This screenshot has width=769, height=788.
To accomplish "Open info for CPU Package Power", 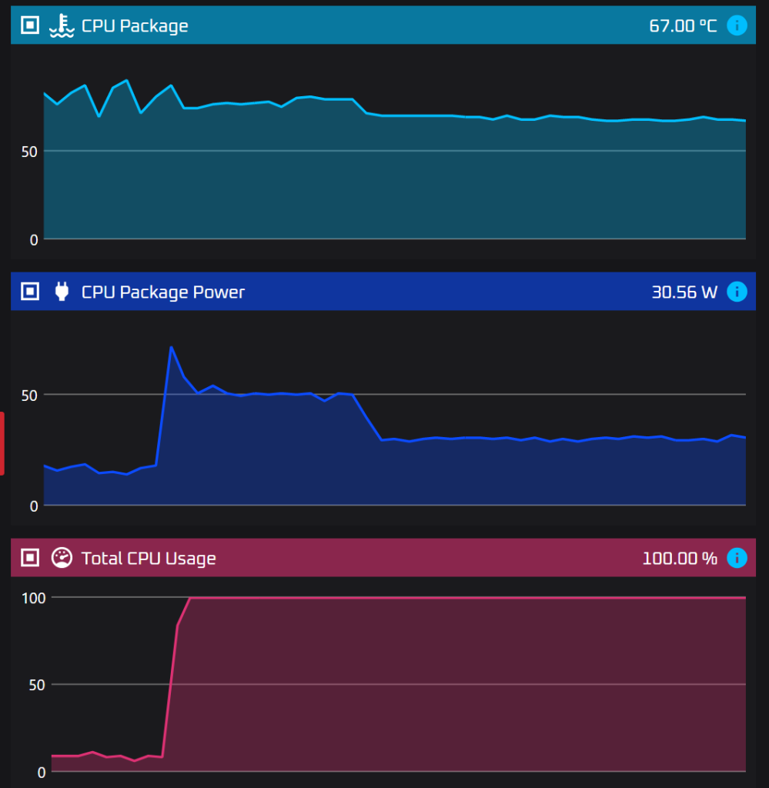I will (737, 292).
